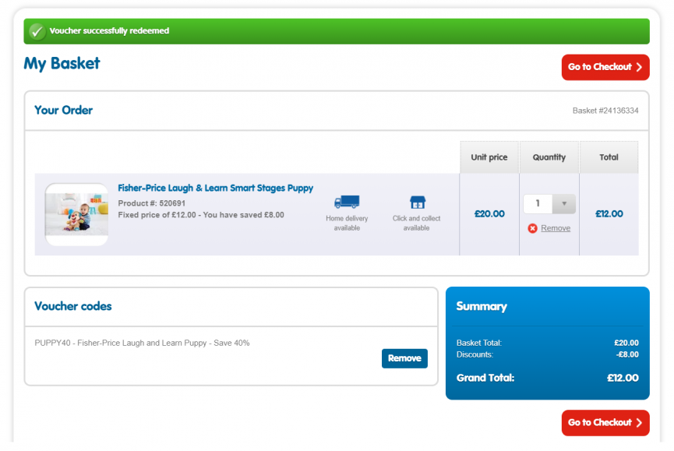
Task: Click the Home delivery available label
Action: pyautogui.click(x=347, y=223)
